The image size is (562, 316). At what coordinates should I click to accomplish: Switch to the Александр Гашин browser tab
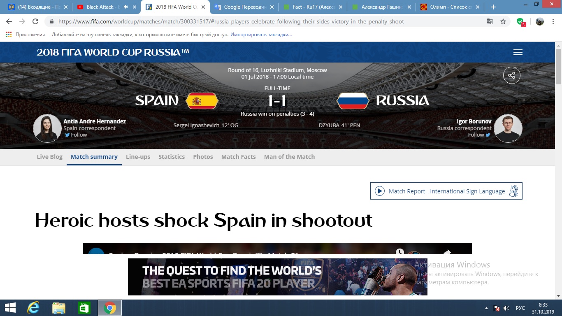381,7
